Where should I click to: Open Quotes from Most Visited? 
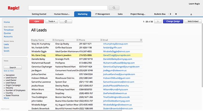[7, 33]
